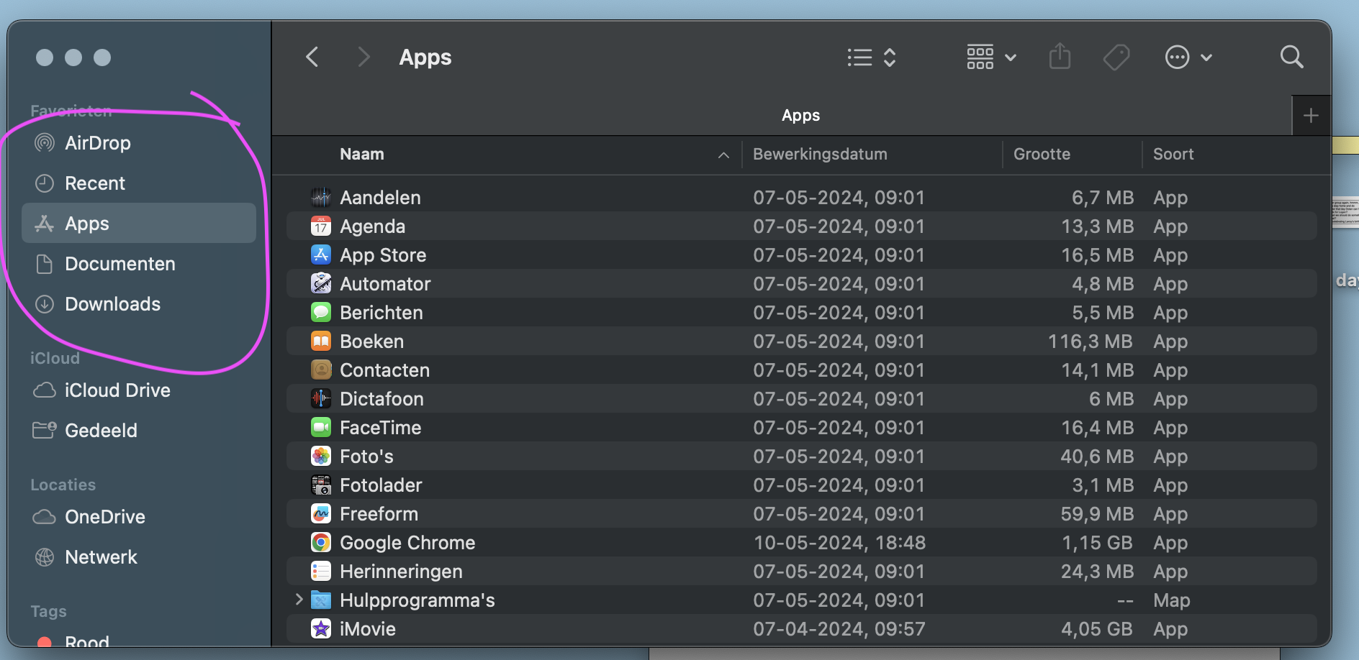The width and height of the screenshot is (1359, 660).
Task: Open Downloads in the sidebar
Action: (112, 304)
